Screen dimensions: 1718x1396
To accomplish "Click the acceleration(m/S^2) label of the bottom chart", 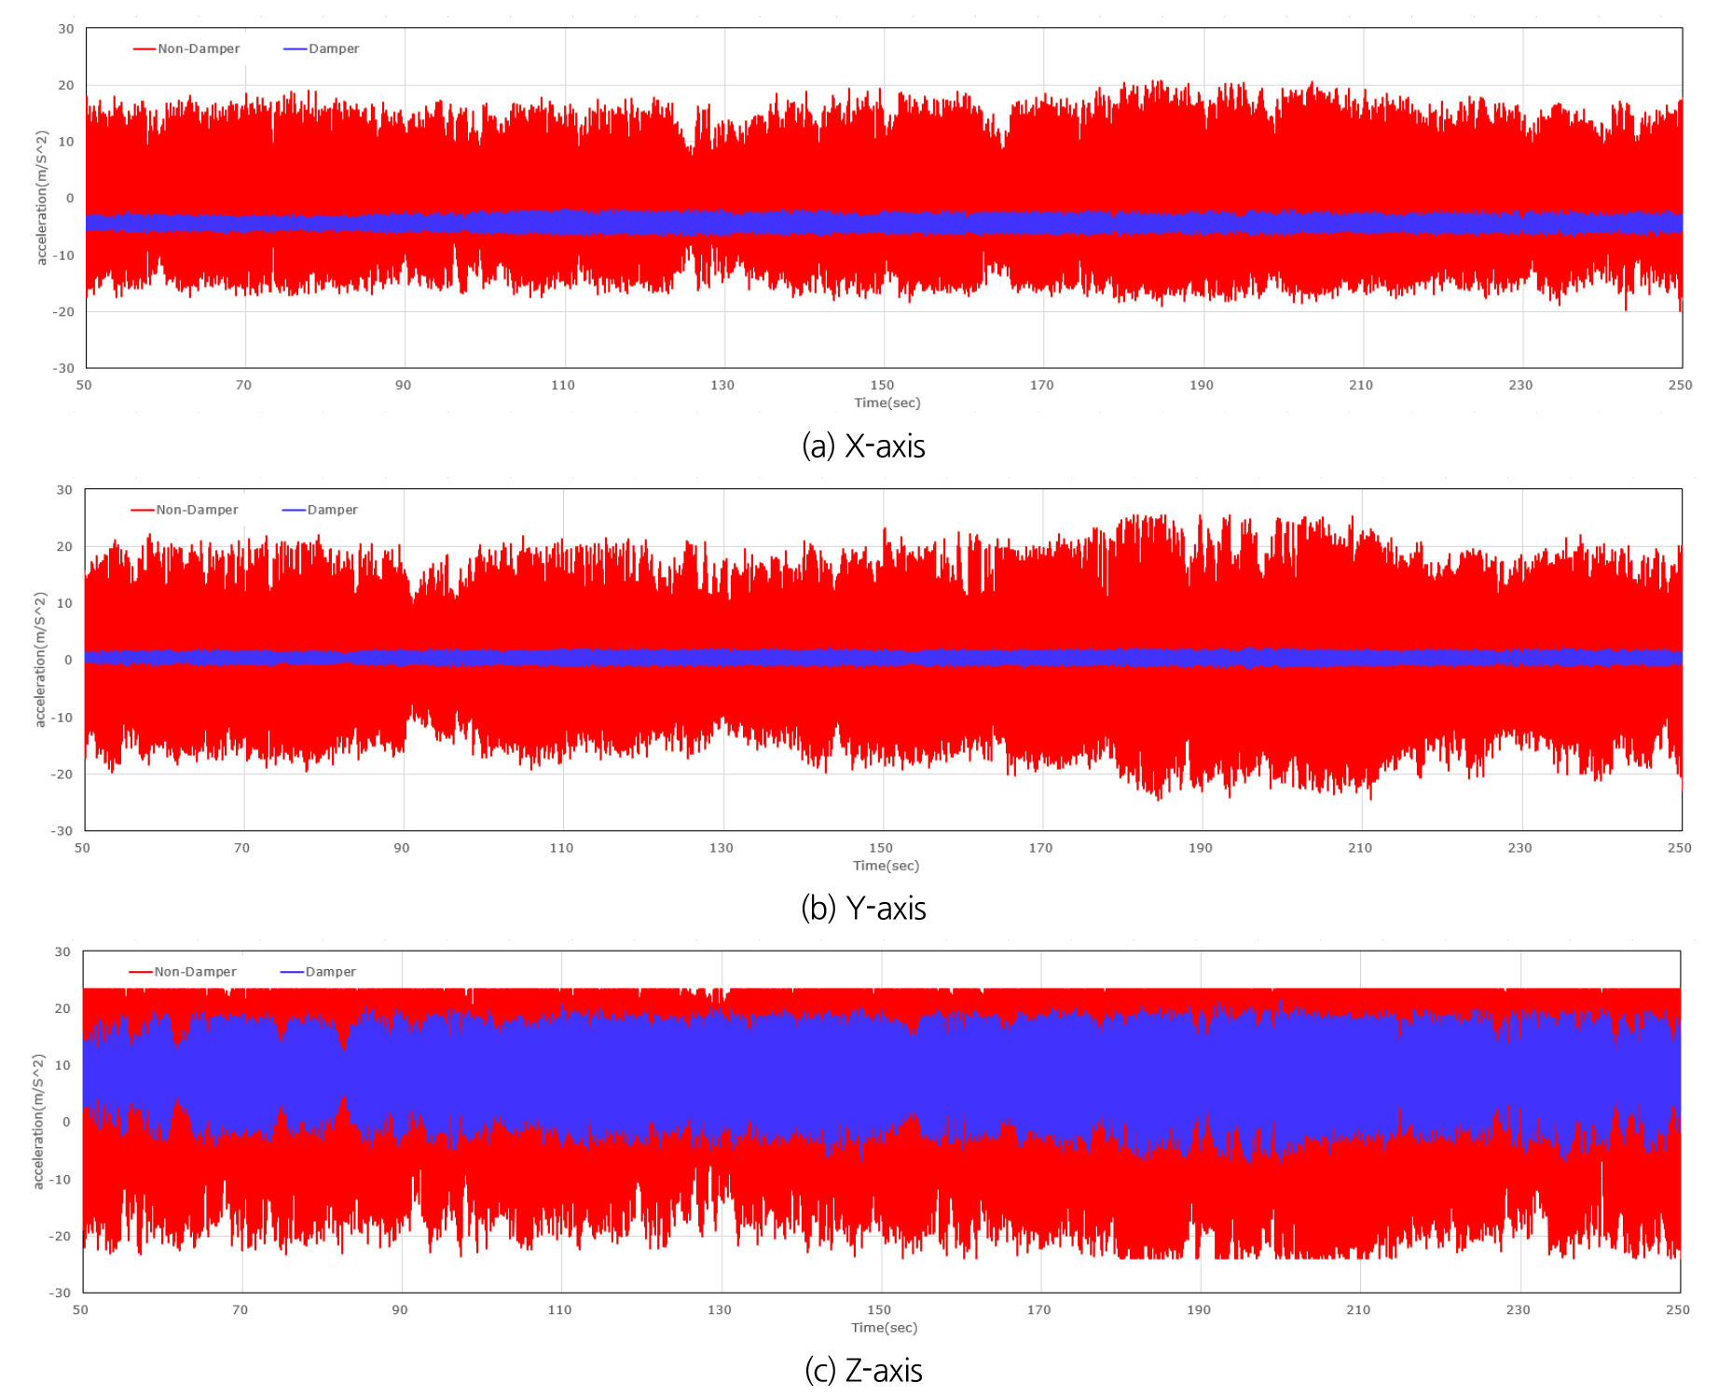I will point(38,1121).
